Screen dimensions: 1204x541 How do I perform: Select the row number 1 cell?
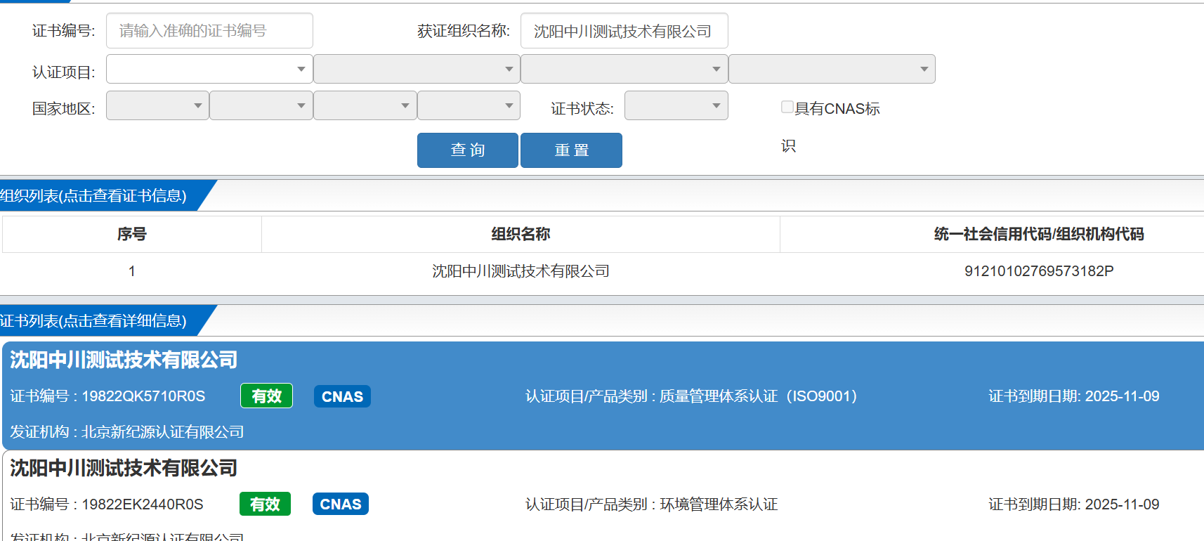click(132, 271)
